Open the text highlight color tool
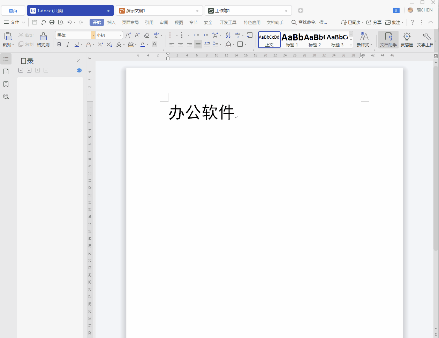Image resolution: width=439 pixels, height=338 pixels. click(131, 44)
